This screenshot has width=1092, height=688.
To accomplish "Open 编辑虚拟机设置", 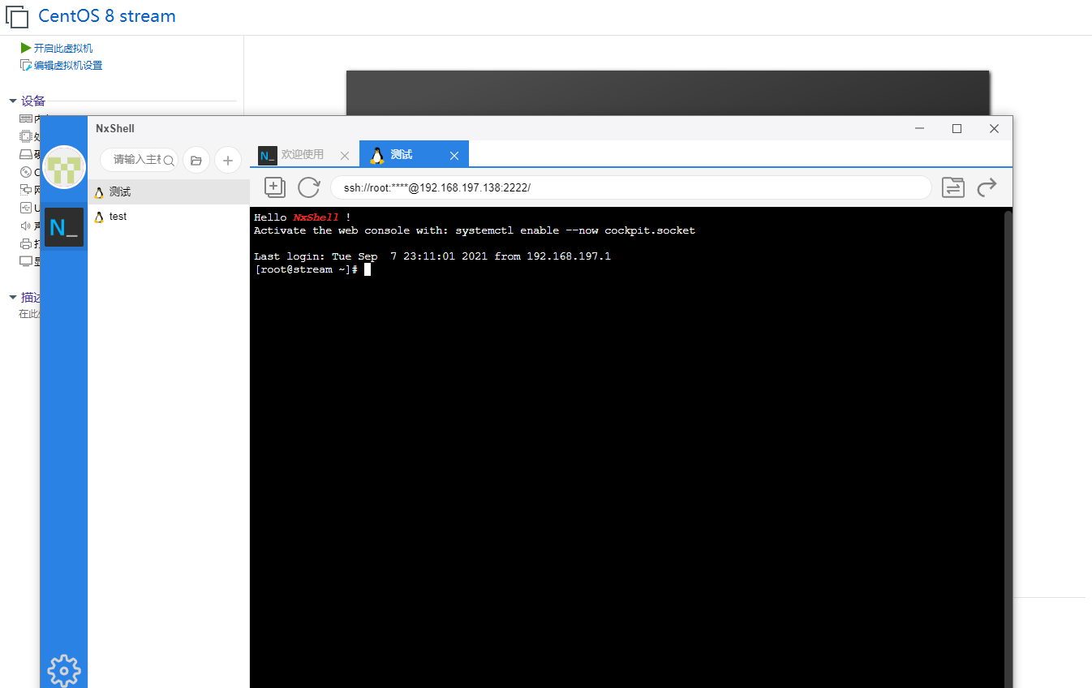I will 67,65.
